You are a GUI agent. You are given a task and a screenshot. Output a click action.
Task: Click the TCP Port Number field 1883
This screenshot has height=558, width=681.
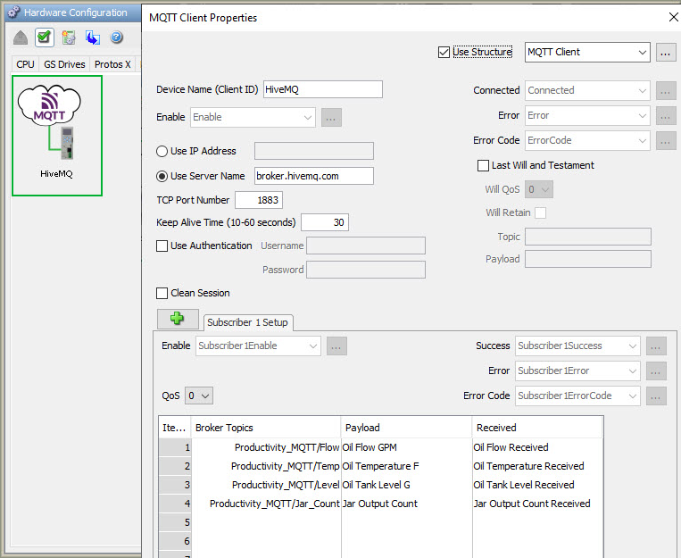coord(259,200)
